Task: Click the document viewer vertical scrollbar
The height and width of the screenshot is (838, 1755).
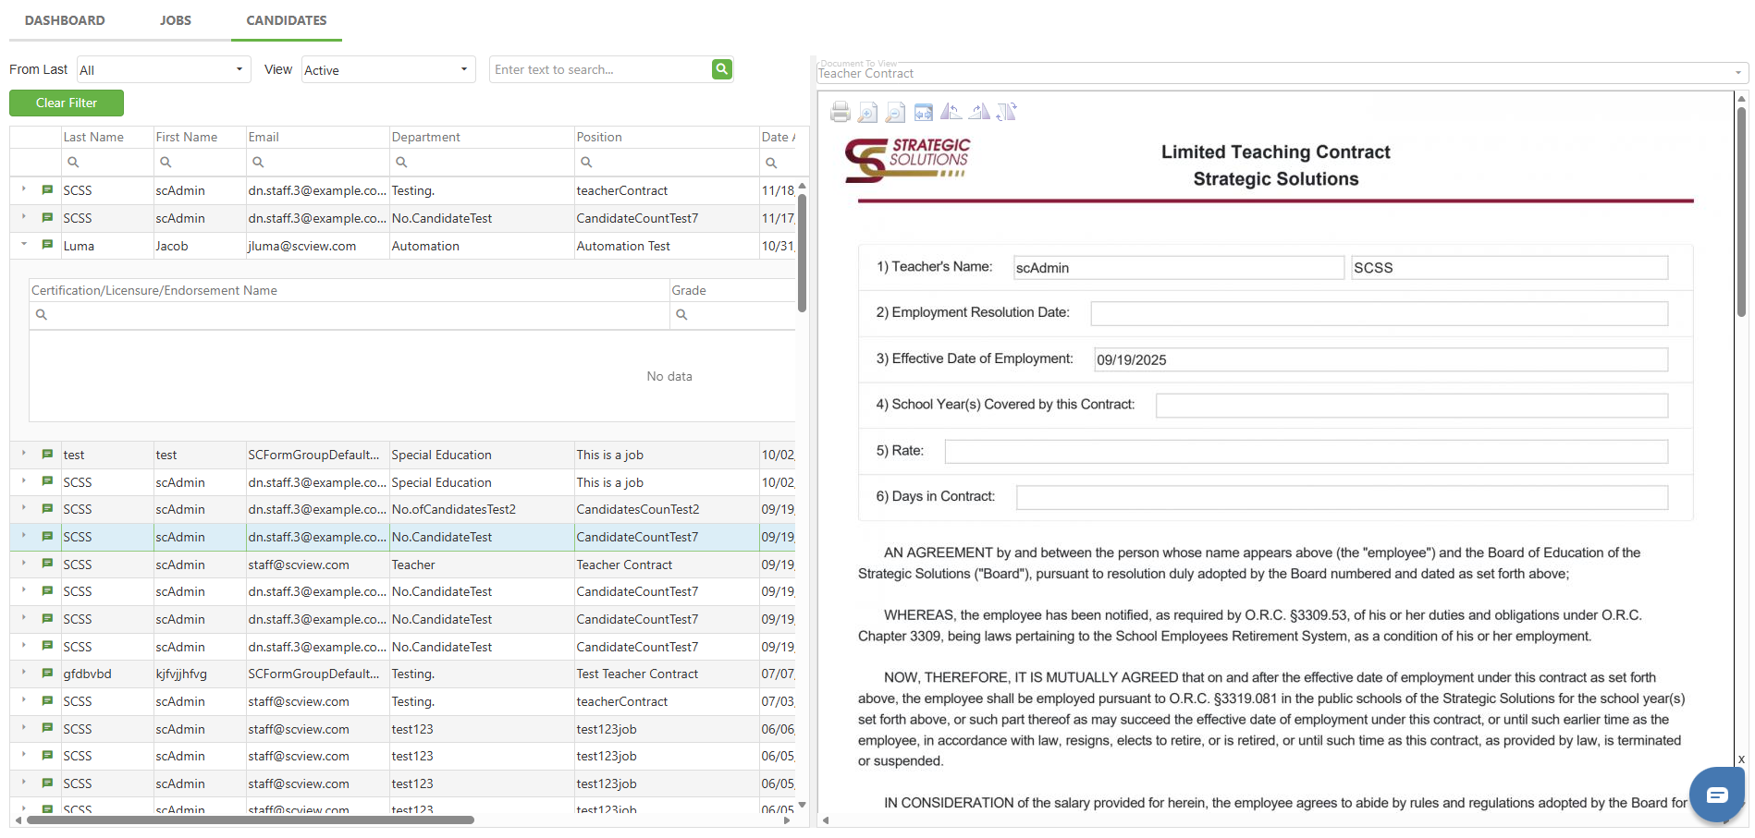Action: (x=1741, y=213)
